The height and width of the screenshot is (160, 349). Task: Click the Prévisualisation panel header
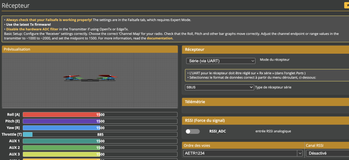point(90,49)
